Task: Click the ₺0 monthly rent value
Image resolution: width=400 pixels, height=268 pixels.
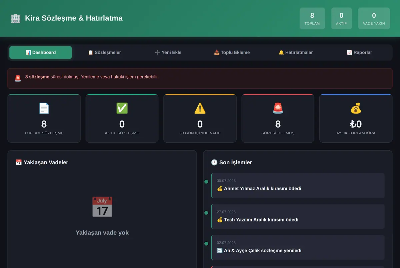Action: pos(356,124)
